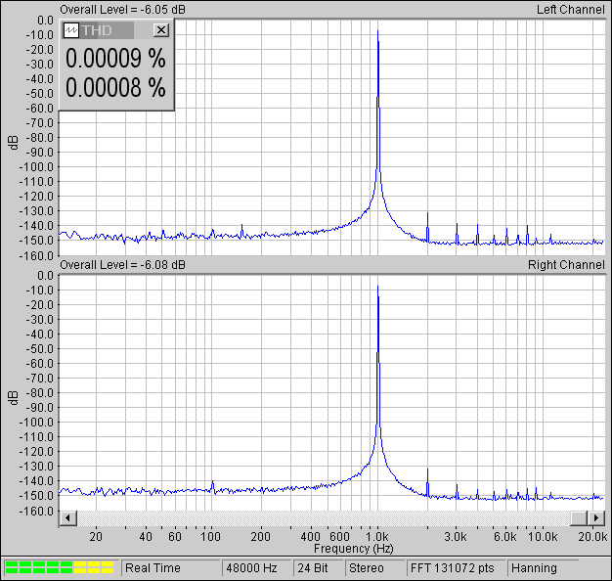The height and width of the screenshot is (581, 612).
Task: Click the 'Left Channel' label
Action: point(571,10)
